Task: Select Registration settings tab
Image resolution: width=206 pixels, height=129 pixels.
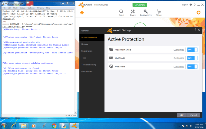Action: coord(92,51)
